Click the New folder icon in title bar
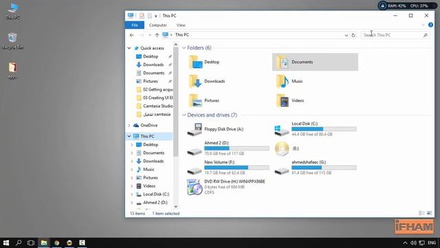This screenshot has height=248, width=440. (149, 16)
